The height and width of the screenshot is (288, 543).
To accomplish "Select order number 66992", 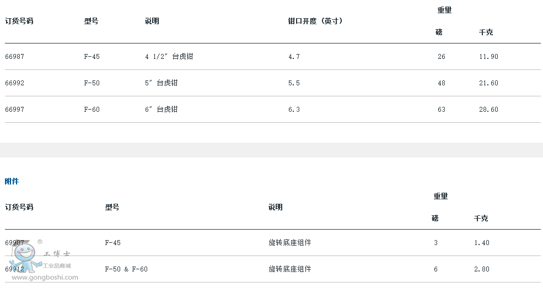I will [14, 83].
